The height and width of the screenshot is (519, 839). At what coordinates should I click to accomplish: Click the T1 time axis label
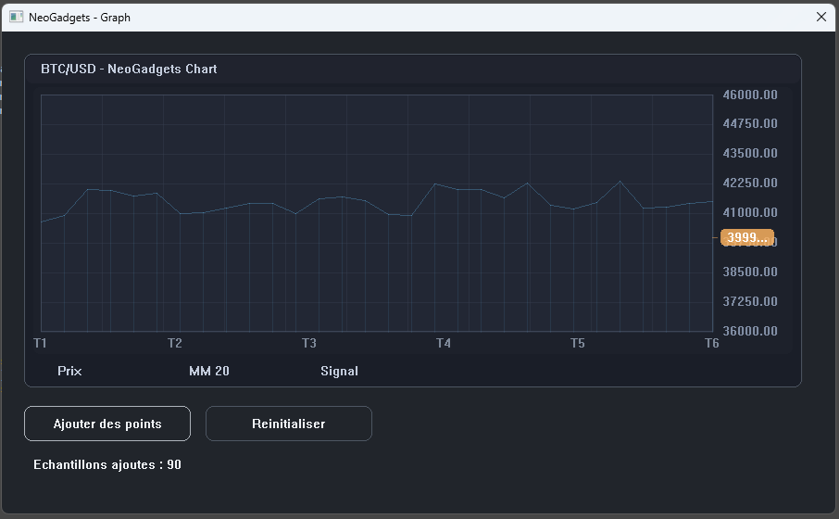coord(40,343)
